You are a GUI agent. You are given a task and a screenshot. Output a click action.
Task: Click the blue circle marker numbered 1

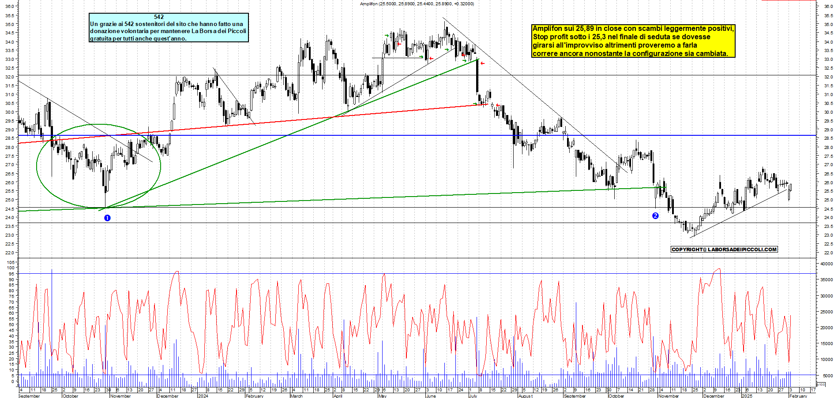[x=107, y=218]
